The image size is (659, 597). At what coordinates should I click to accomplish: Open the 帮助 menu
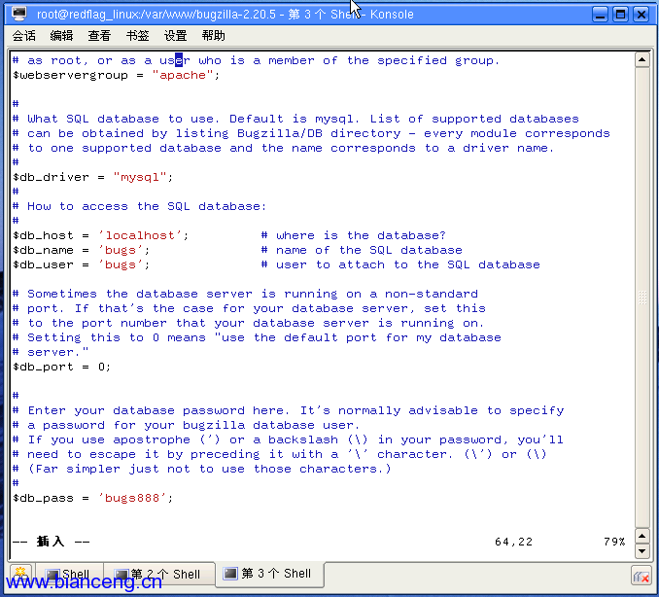213,36
